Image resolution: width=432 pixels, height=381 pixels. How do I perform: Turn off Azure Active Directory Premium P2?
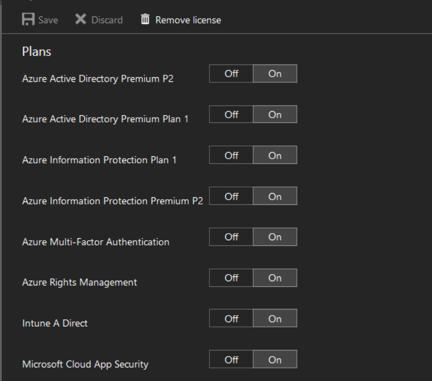tap(231, 73)
